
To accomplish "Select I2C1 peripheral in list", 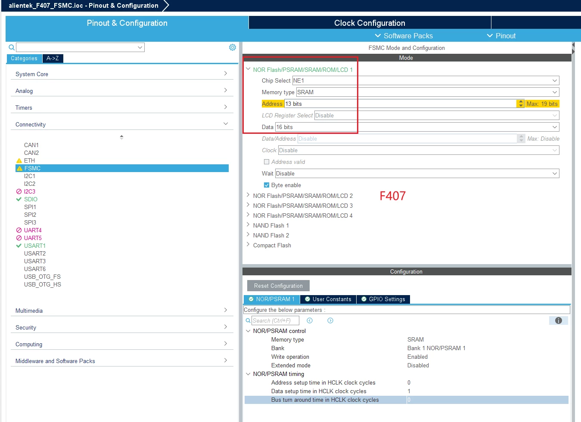I will click(30, 176).
